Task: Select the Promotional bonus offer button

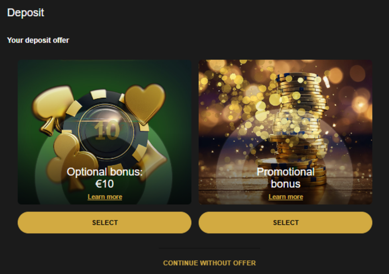Action: (x=285, y=222)
